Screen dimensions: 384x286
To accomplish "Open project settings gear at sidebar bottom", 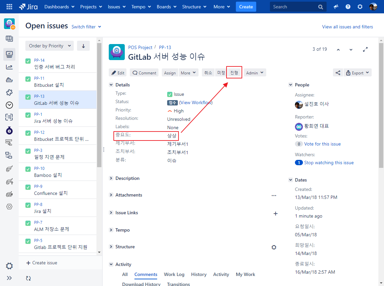I will [9, 266].
